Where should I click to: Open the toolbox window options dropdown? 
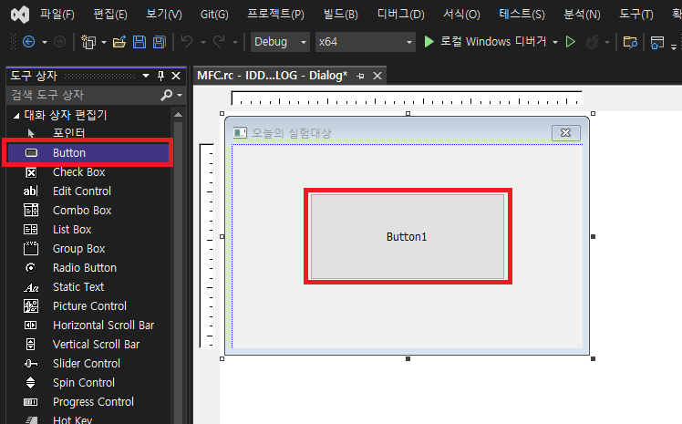coord(146,76)
